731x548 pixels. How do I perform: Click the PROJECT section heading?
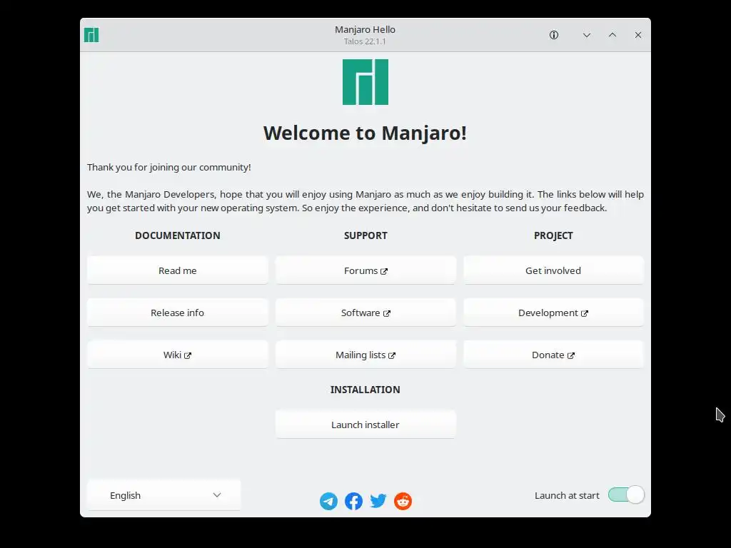pyautogui.click(x=553, y=235)
